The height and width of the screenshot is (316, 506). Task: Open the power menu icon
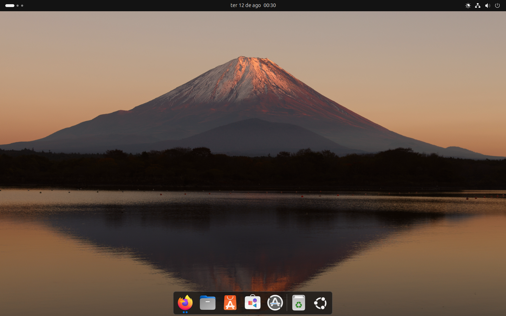pyautogui.click(x=497, y=6)
